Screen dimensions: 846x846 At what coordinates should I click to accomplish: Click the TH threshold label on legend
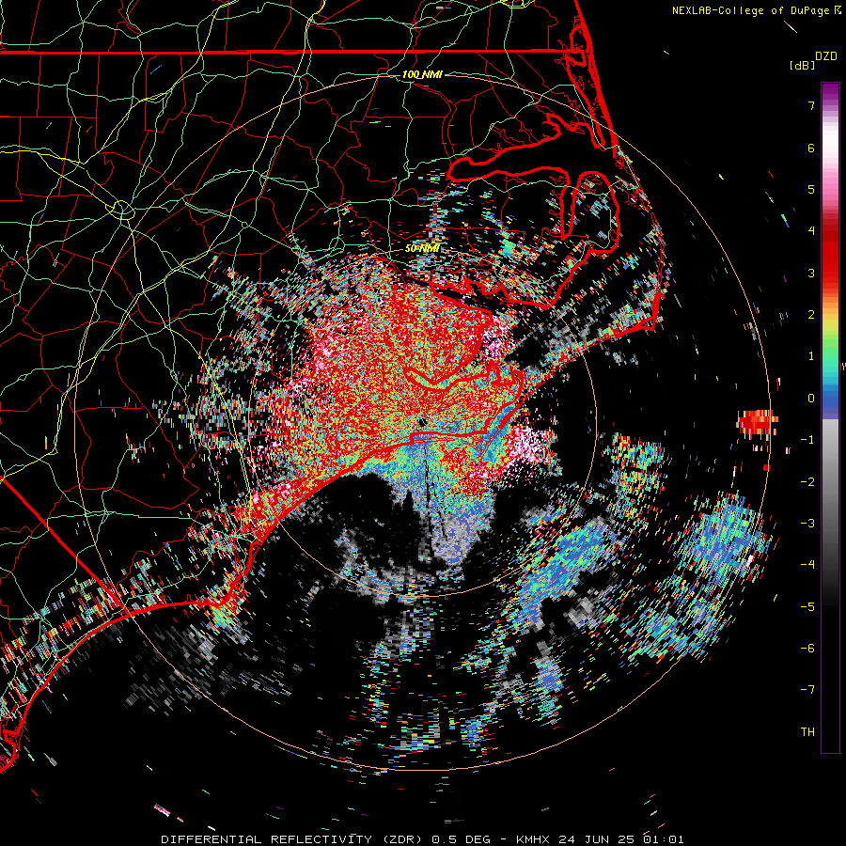[807, 732]
